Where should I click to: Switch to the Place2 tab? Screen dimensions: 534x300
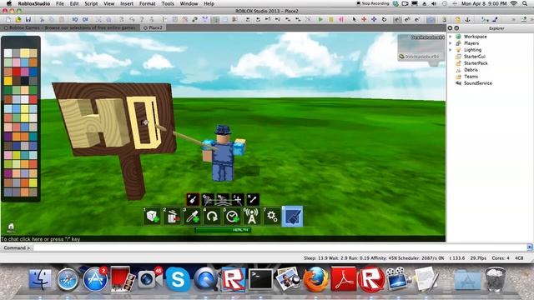(154, 27)
